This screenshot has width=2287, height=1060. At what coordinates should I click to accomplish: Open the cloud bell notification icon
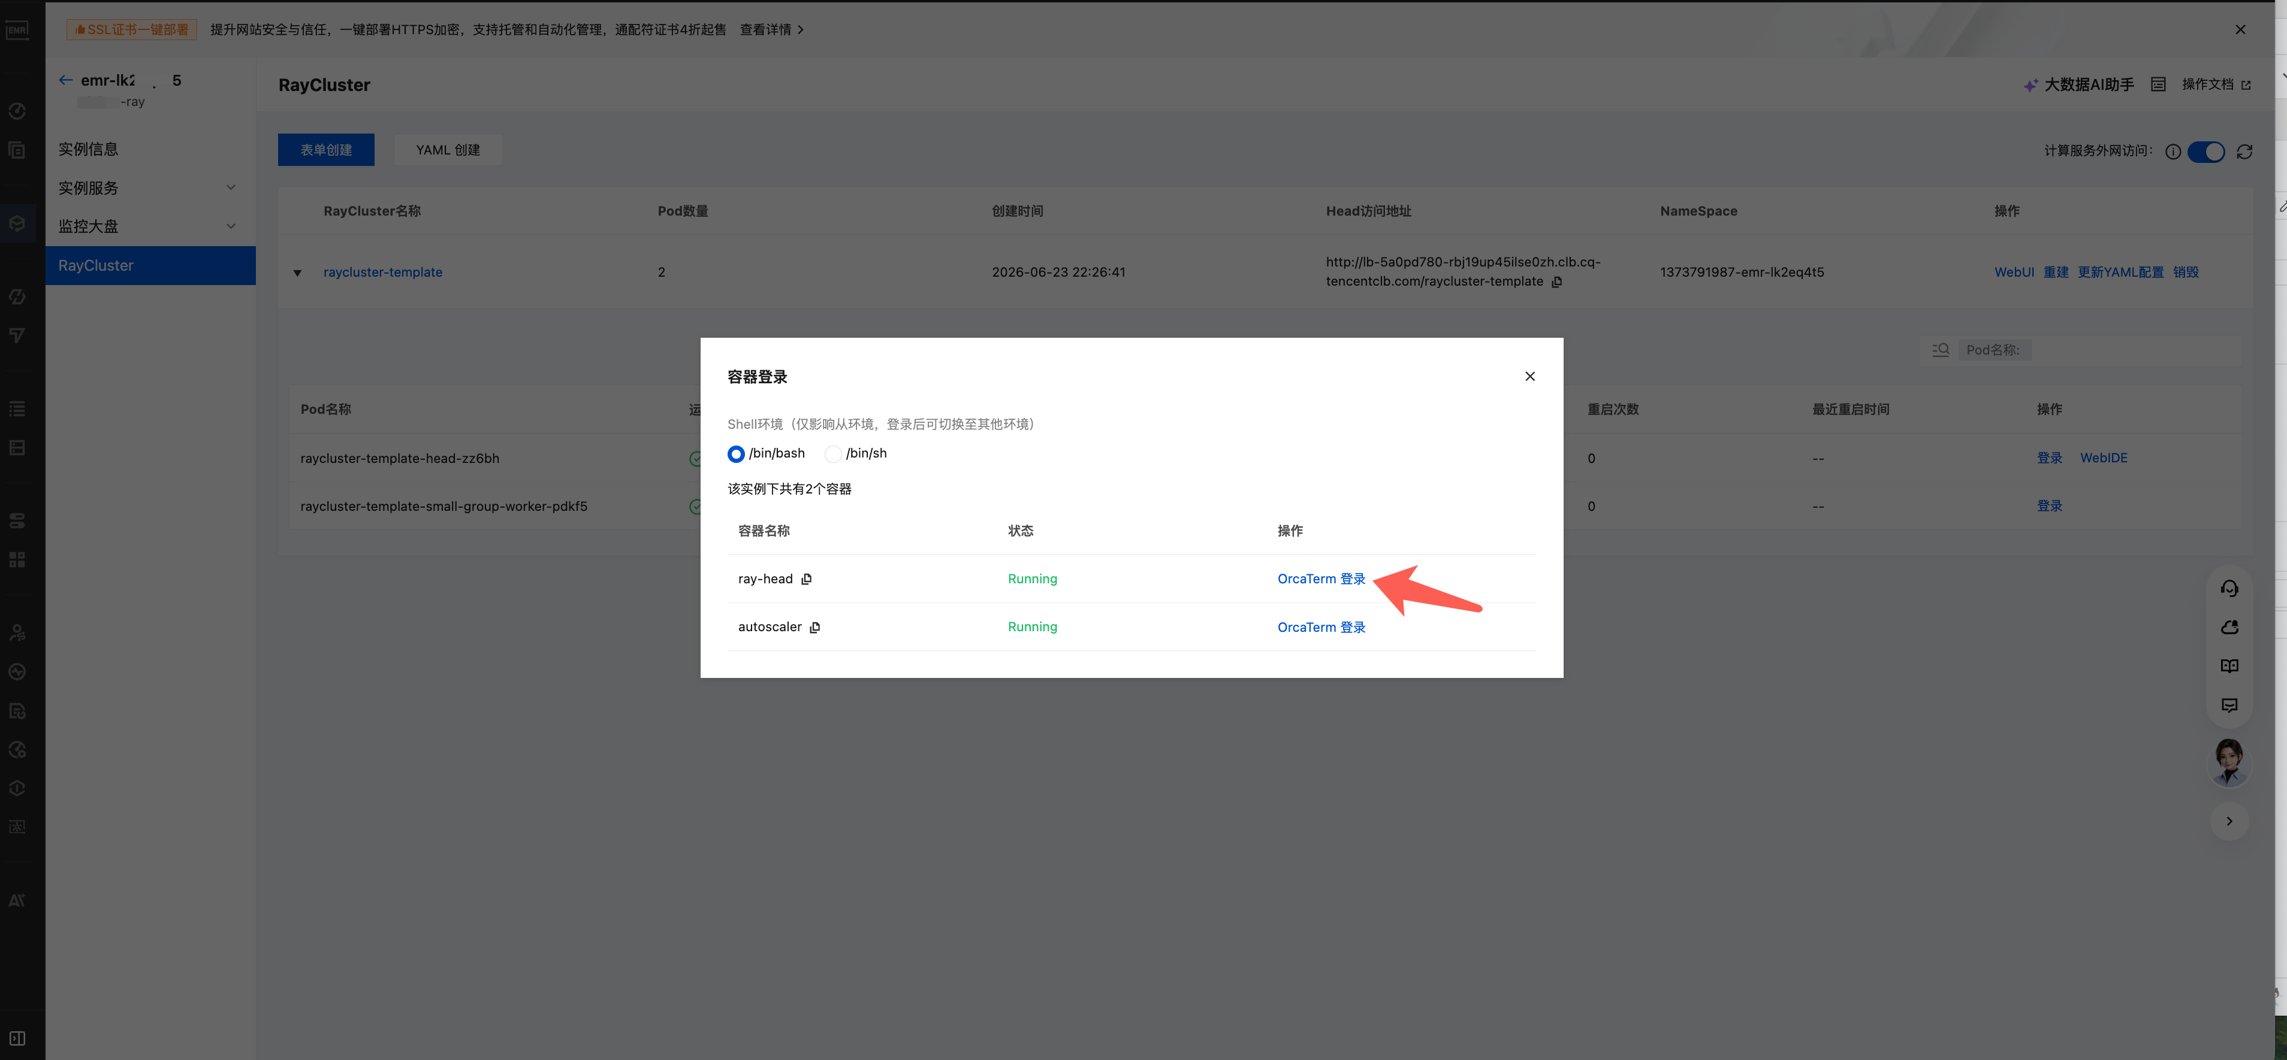(x=2229, y=627)
